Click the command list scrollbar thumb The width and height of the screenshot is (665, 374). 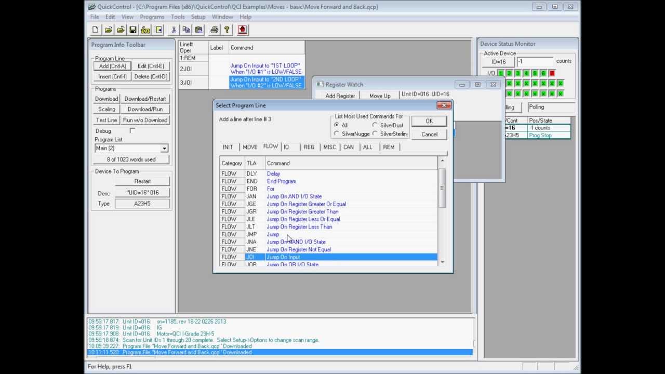[x=442, y=188]
